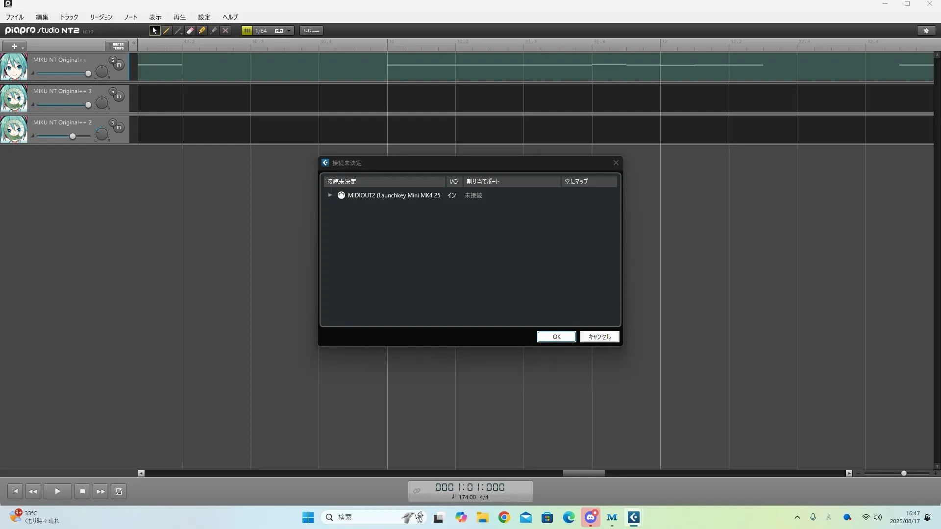Click the キャンセル button
This screenshot has height=529, width=941.
pyautogui.click(x=599, y=337)
